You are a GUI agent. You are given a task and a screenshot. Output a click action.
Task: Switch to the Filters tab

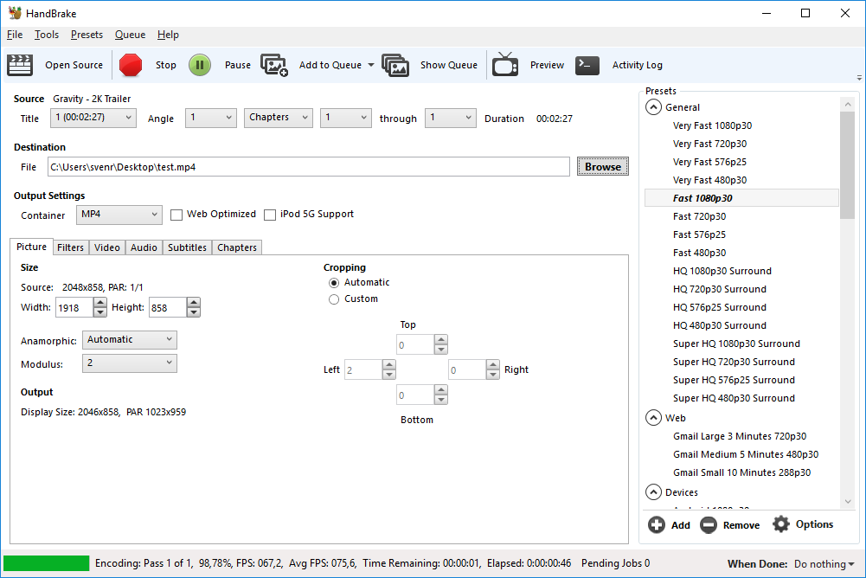coord(70,247)
